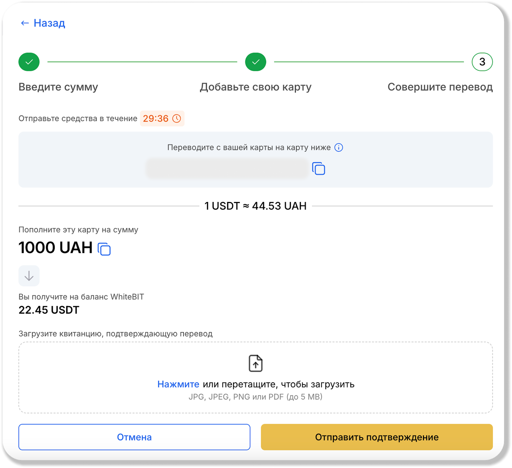Click the blurred card number field
The width and height of the screenshot is (512, 468).
coord(227,168)
